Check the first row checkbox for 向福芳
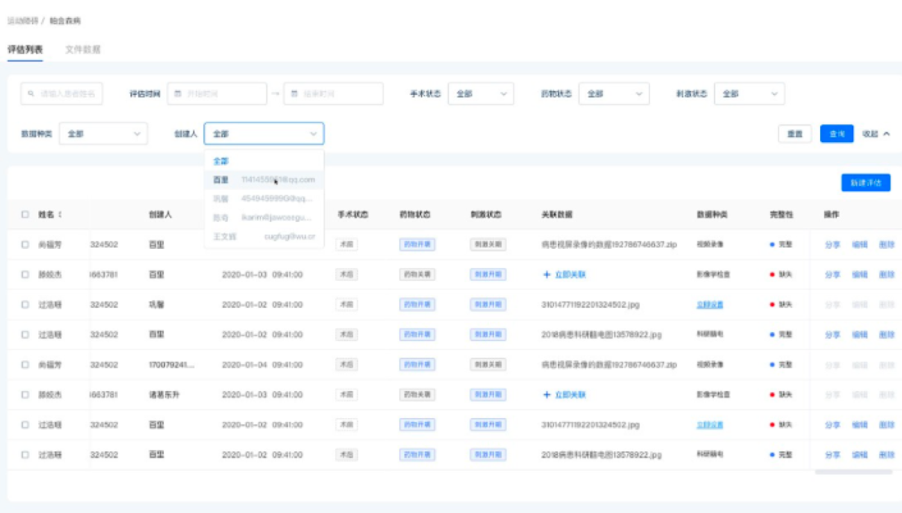 [x=25, y=245]
